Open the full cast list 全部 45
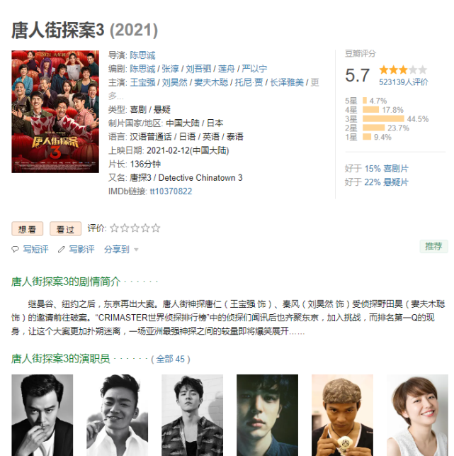This screenshot has width=454, height=456. [170, 359]
